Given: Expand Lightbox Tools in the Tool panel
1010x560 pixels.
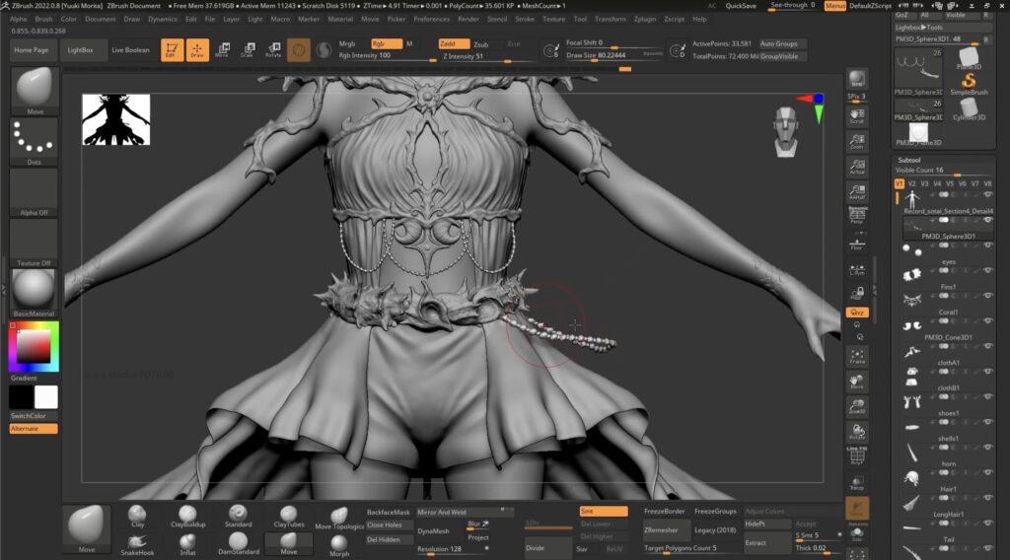Looking at the screenshot, I should [917, 28].
